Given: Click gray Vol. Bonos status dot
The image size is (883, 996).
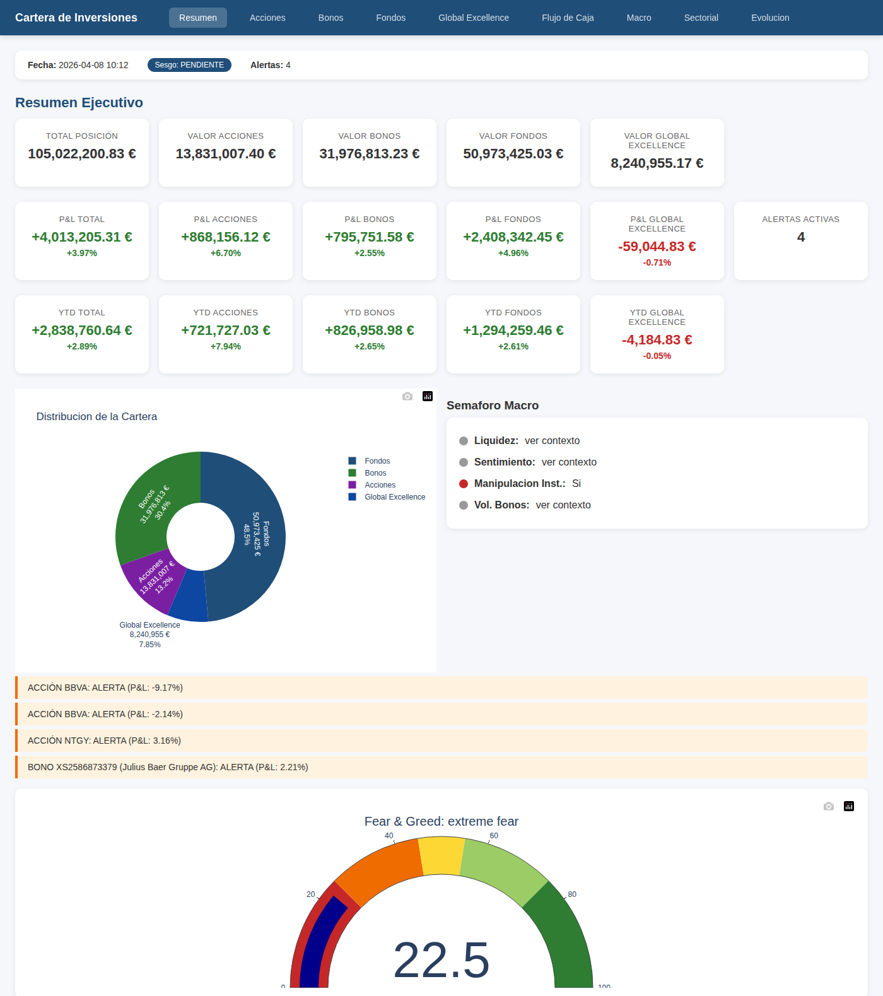Looking at the screenshot, I should (464, 505).
